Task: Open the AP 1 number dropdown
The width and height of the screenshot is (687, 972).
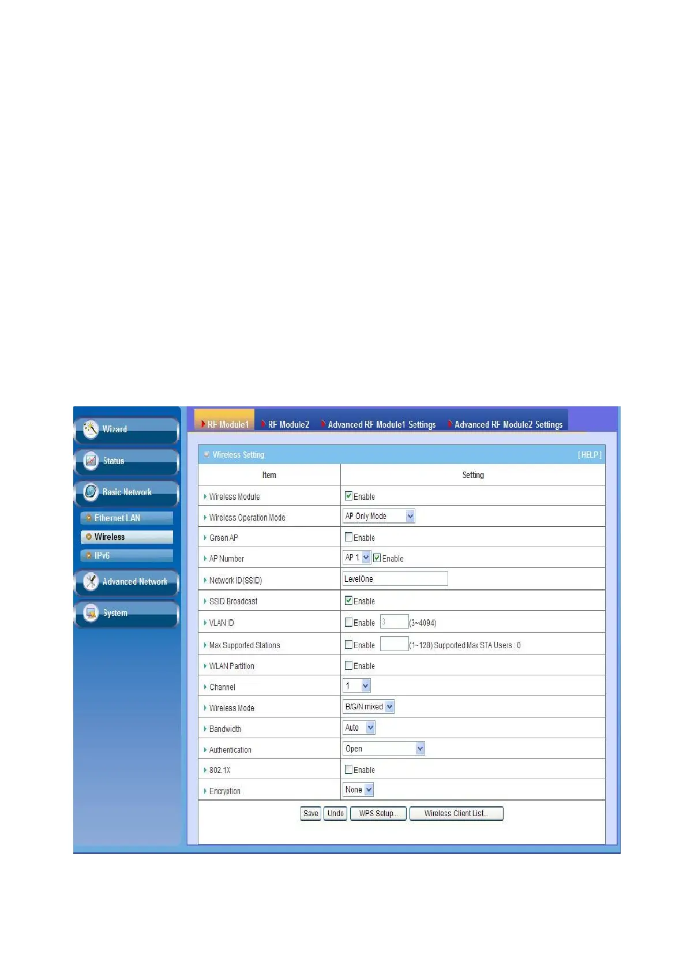Action: [357, 558]
